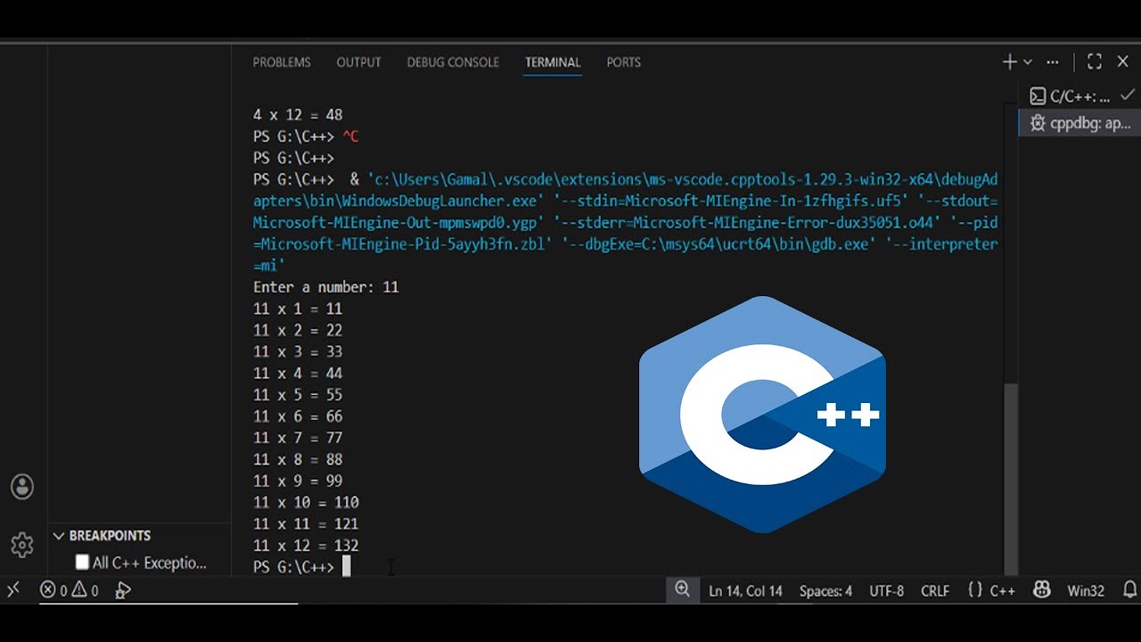Viewport: 1141px width, 642px height.
Task: Maximize the terminal panel size
Action: tap(1095, 62)
